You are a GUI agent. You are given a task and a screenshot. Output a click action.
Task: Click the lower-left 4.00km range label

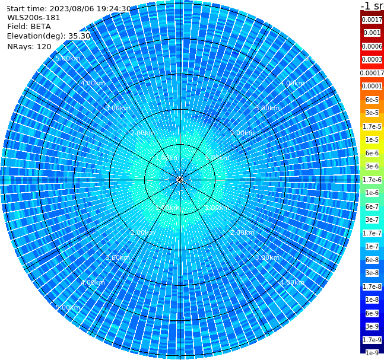(93, 282)
